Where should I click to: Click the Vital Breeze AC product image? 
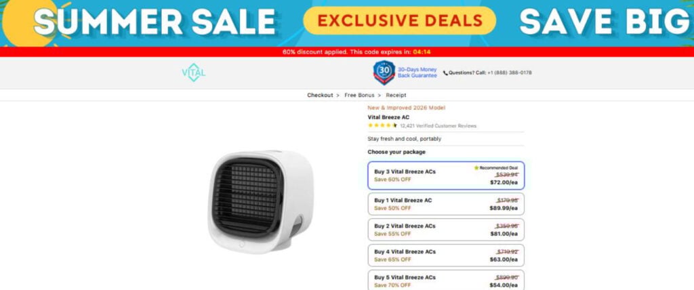(x=260, y=201)
